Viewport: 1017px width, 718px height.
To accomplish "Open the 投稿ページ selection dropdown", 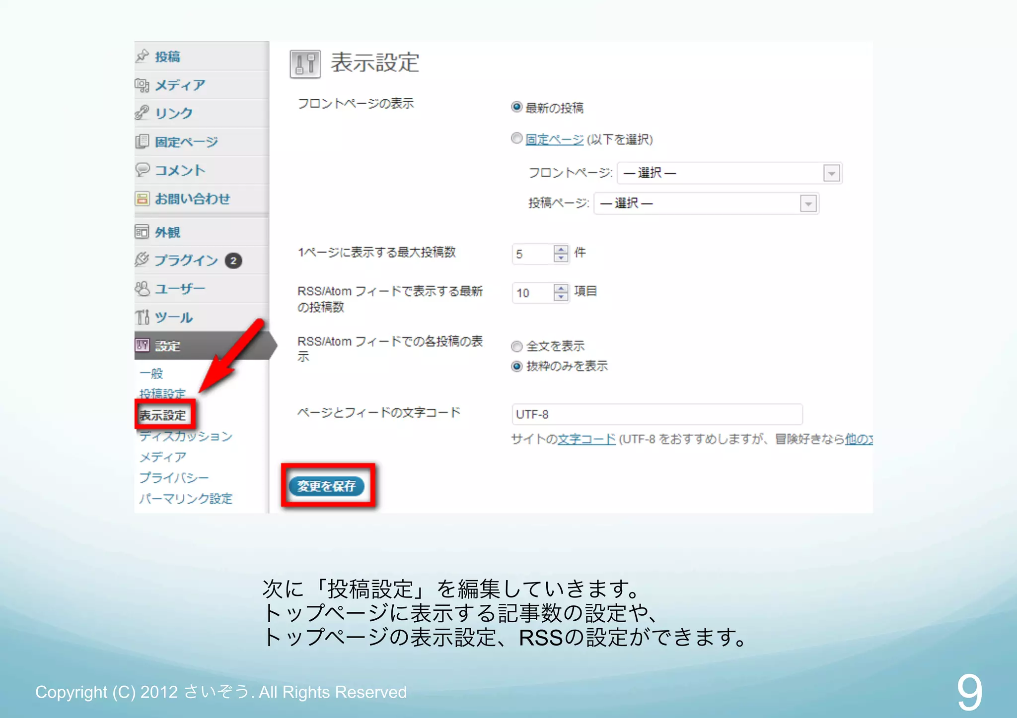I will click(x=706, y=203).
